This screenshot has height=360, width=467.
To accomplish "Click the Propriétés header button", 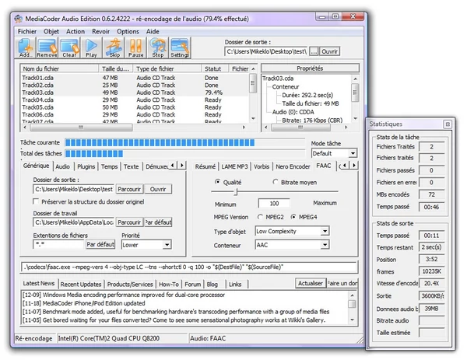I will 310,68.
